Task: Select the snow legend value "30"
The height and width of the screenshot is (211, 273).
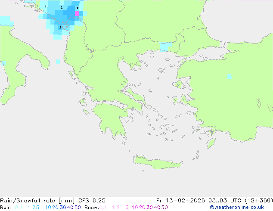Action: 150,208
